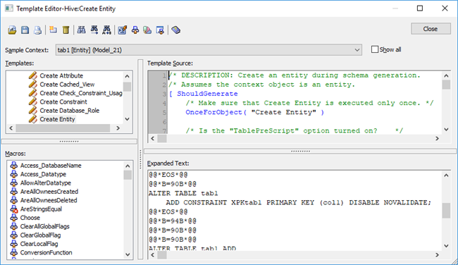This screenshot has width=458, height=265.
Task: Click Templates list scroll down arrow
Action: tap(127, 119)
